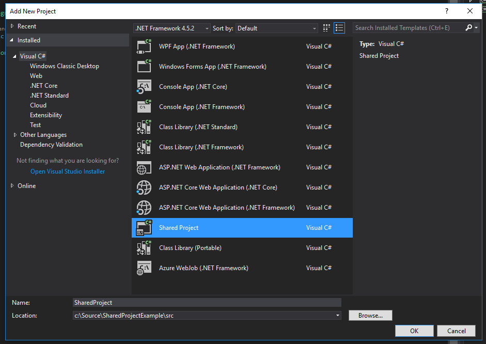
Task: Select the Test category
Action: [x=35, y=125]
